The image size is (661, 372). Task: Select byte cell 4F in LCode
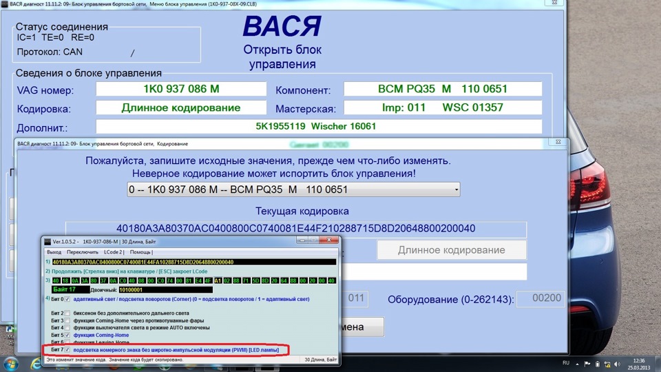209,280
